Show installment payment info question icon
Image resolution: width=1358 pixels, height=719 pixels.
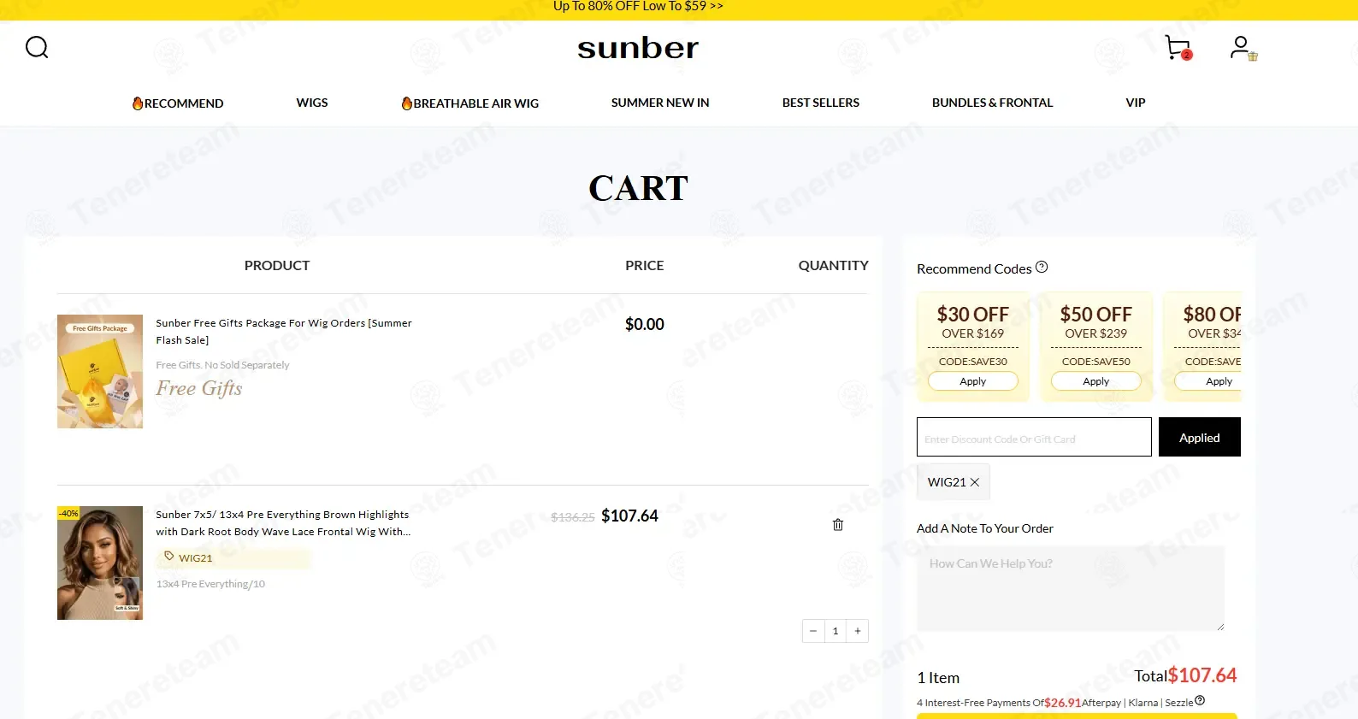tap(1200, 701)
